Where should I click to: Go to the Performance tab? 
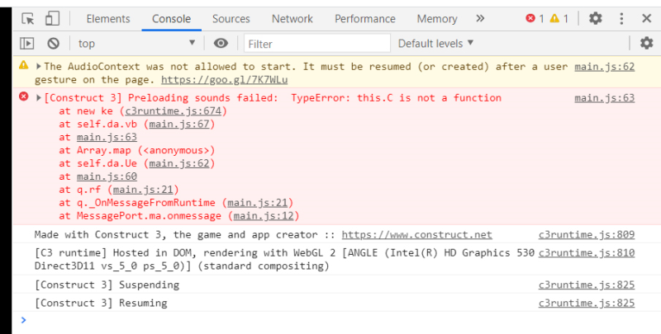(x=365, y=19)
